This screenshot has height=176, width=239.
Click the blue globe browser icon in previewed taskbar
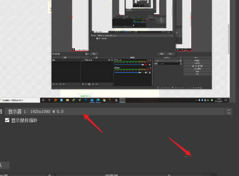tap(62, 100)
